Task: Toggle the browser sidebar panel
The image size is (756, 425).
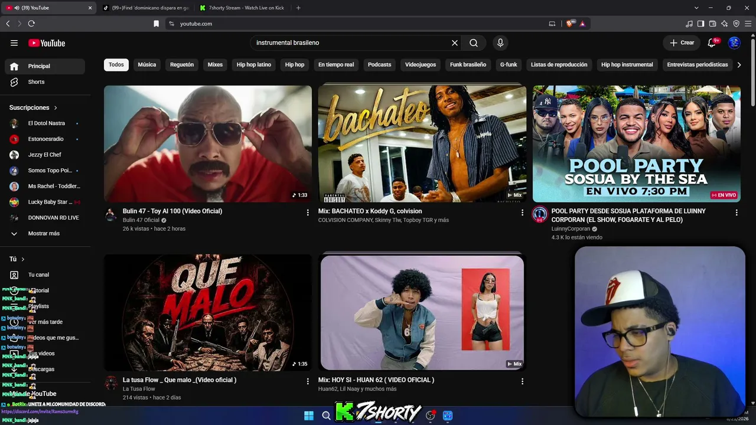Action: tap(701, 24)
